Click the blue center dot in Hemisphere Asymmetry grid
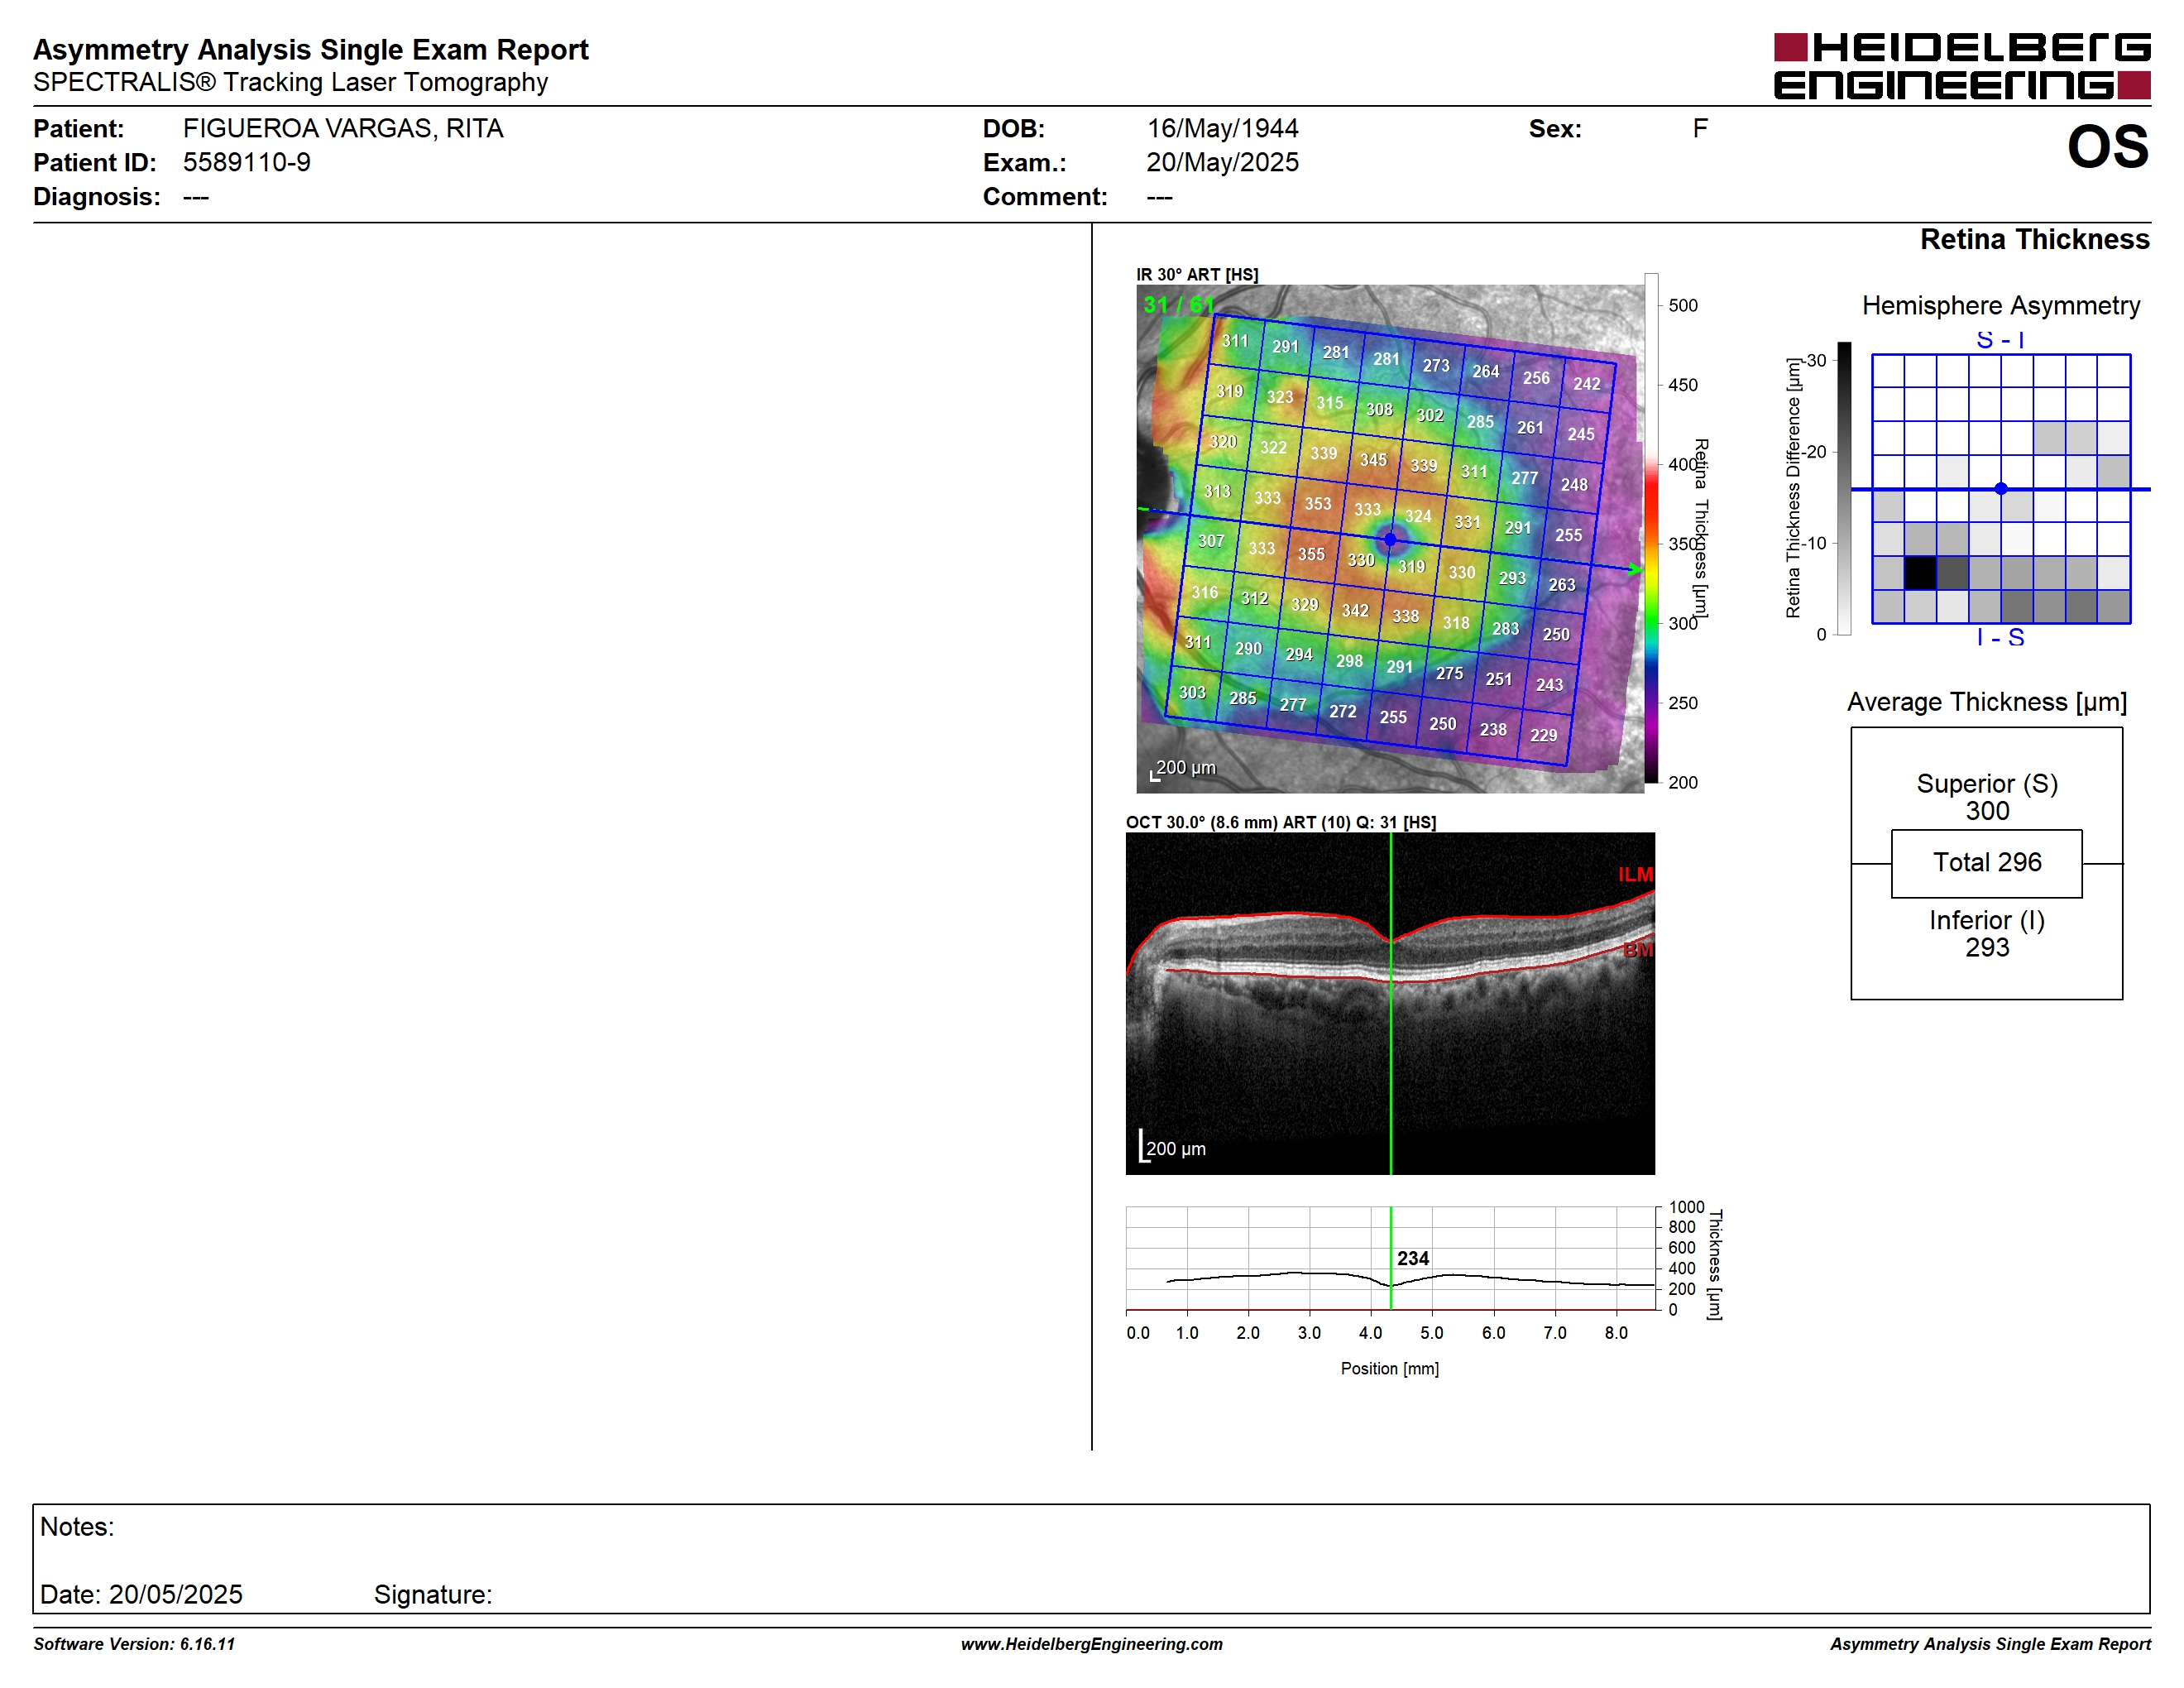 (x=2001, y=489)
